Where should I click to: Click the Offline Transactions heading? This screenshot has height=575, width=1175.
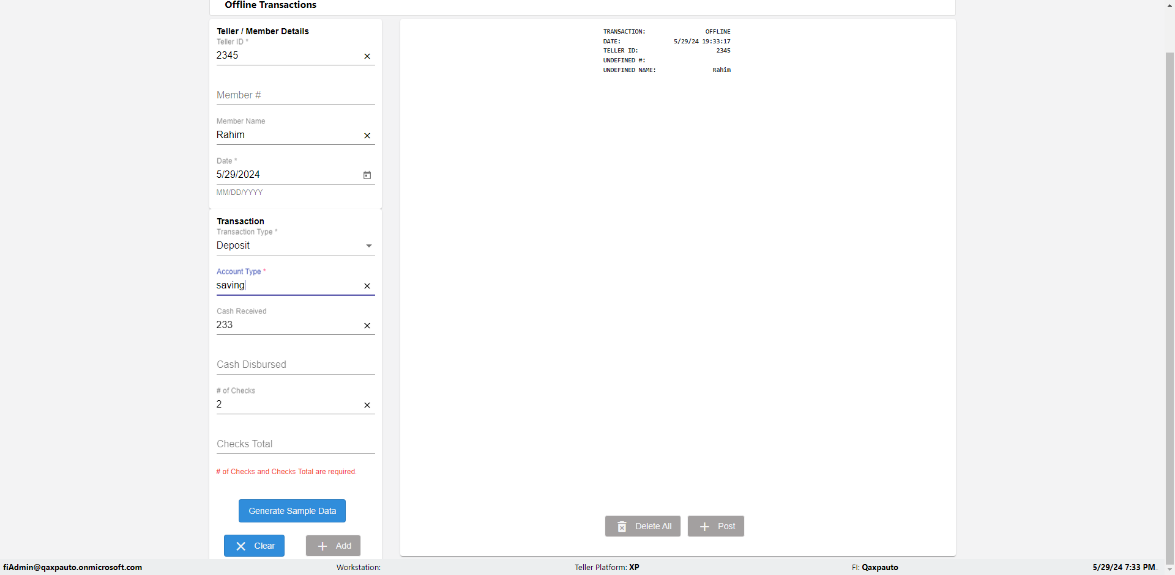pyautogui.click(x=270, y=5)
